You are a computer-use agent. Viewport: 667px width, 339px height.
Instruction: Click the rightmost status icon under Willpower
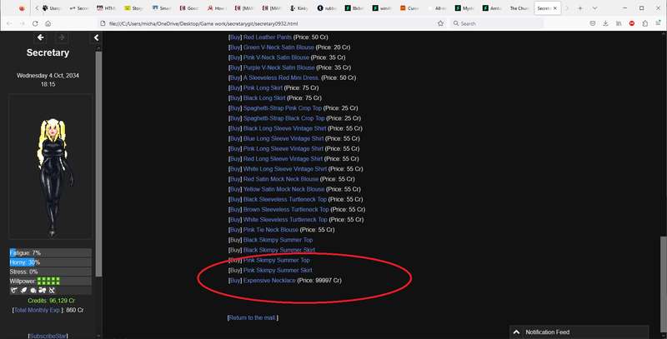(52, 291)
